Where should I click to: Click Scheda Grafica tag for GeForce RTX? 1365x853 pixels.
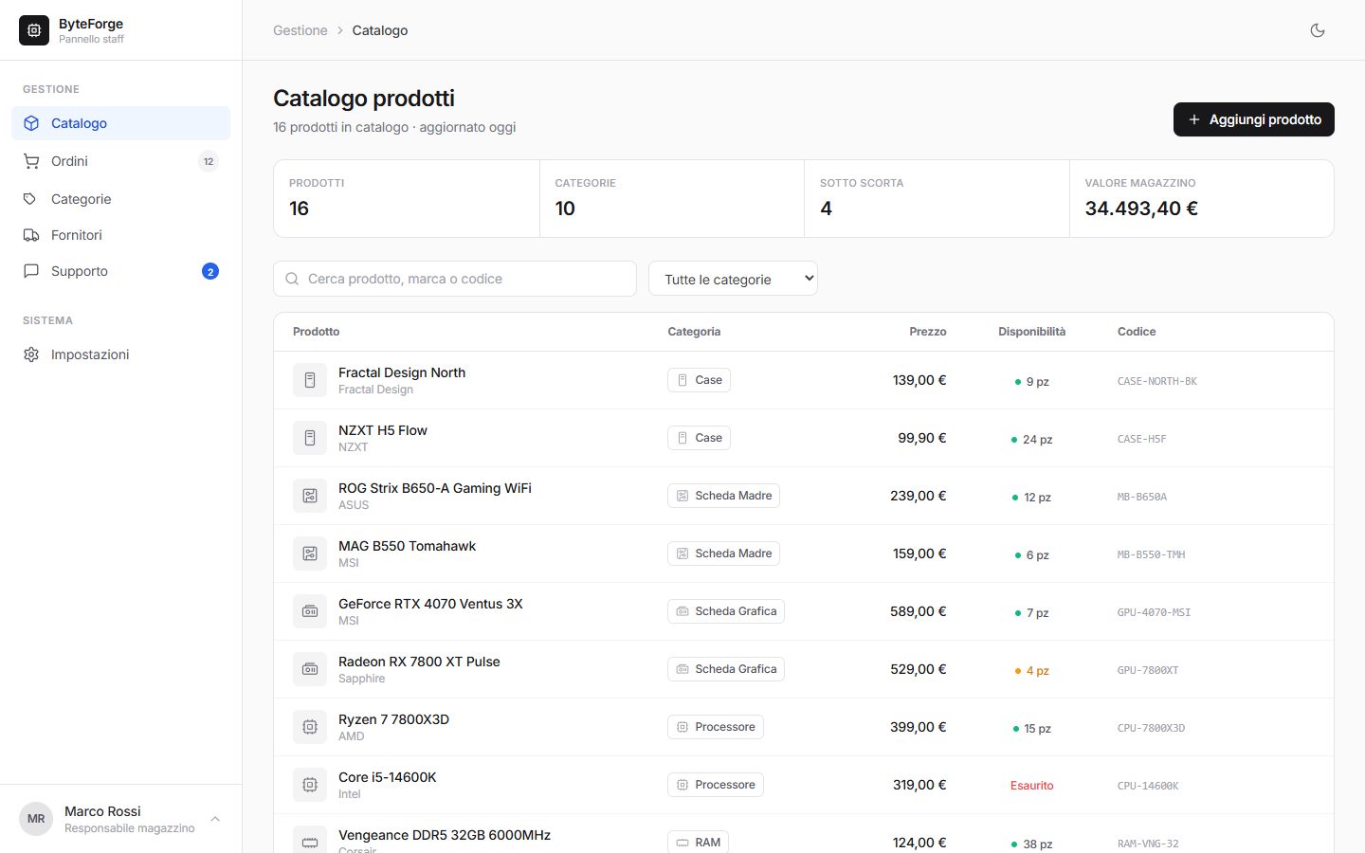726,611
